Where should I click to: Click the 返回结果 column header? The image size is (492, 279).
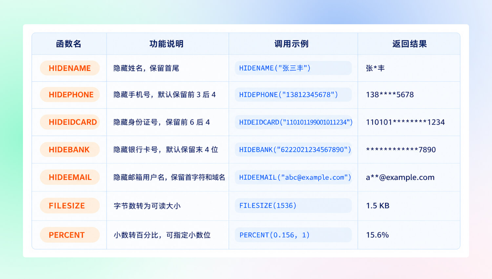click(x=410, y=44)
